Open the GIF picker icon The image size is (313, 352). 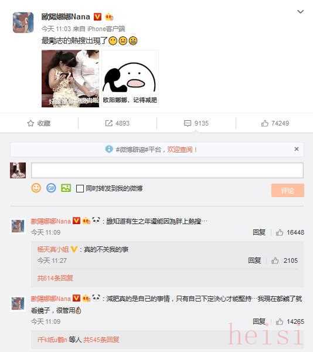51,188
